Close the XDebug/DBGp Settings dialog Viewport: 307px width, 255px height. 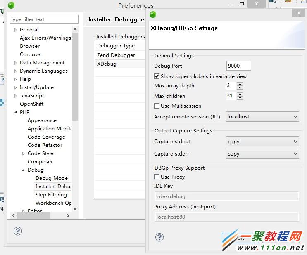298,13
